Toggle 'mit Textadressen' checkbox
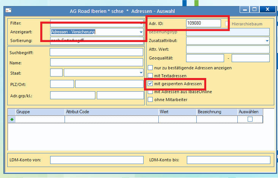Image resolution: width=278 pixels, height=178 pixels. [x=150, y=76]
